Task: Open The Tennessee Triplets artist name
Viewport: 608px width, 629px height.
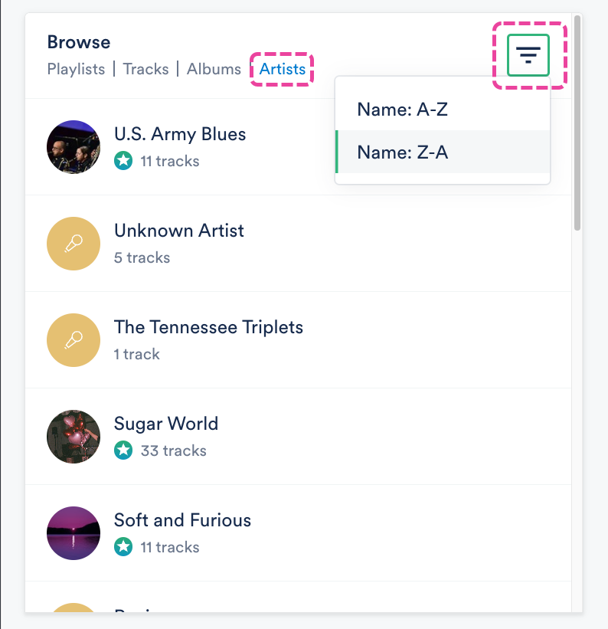Action: tap(208, 327)
